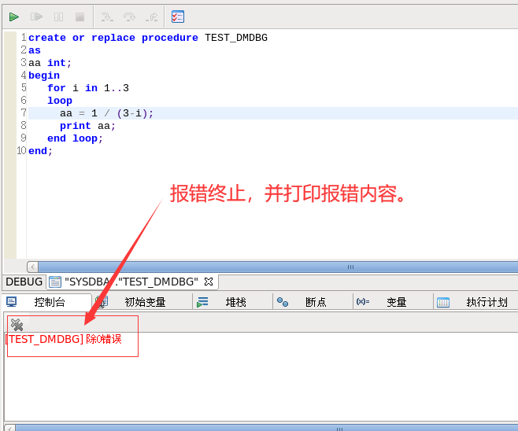Click the step over icon

129,17
